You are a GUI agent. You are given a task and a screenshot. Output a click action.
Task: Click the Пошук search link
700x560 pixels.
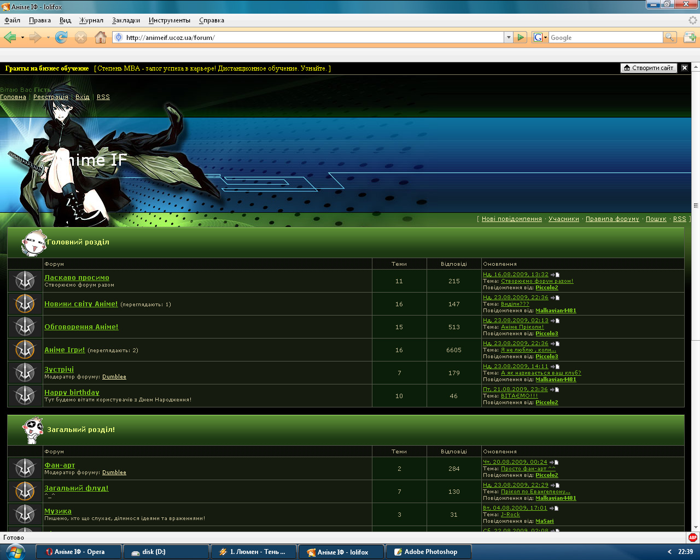[x=656, y=219]
